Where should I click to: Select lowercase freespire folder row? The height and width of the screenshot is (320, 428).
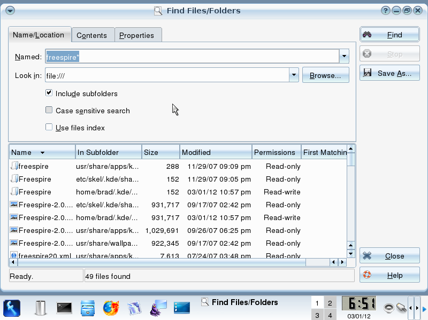coord(178,166)
